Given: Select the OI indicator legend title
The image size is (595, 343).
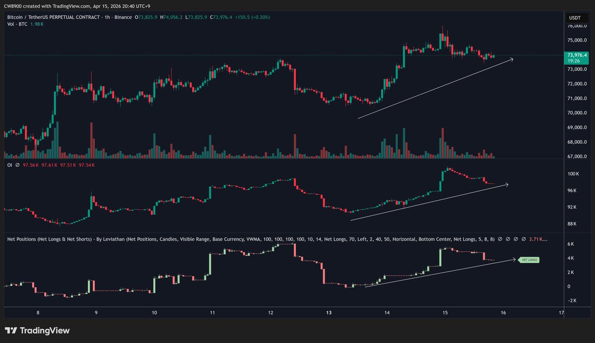Looking at the screenshot, I should [x=10, y=165].
